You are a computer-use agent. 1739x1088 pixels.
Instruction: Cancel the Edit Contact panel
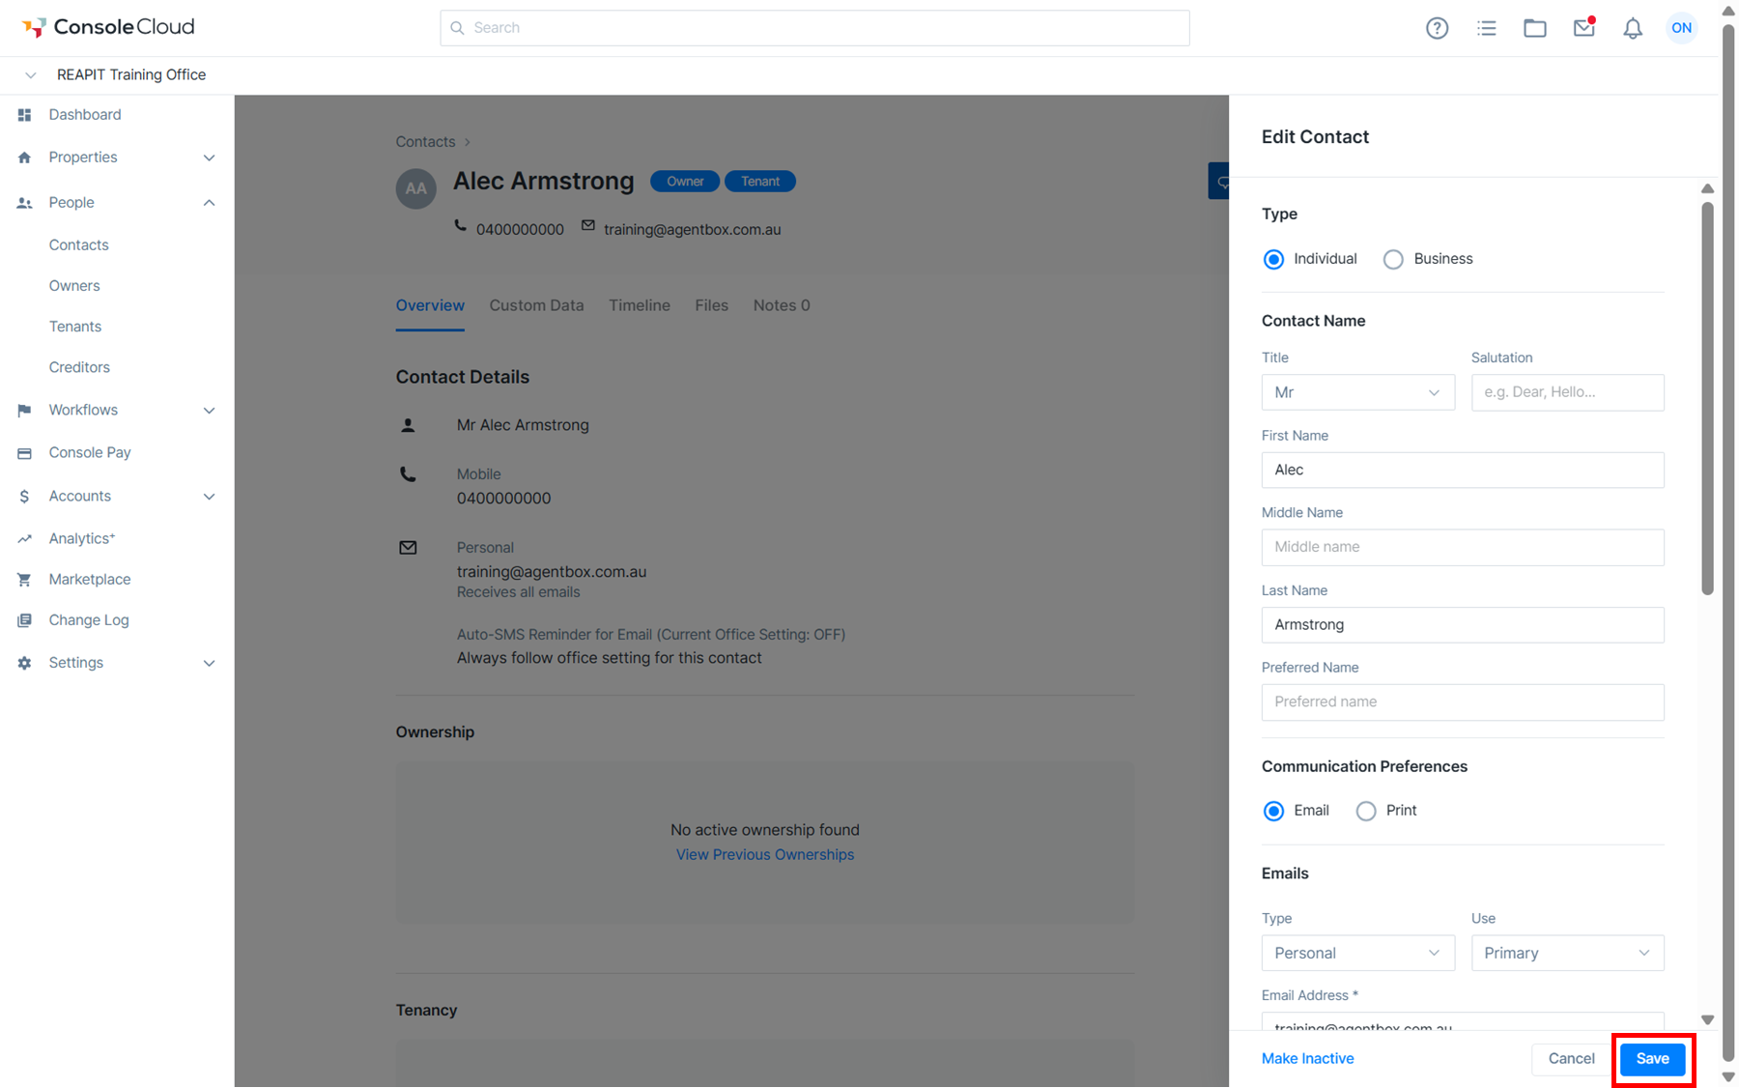pyautogui.click(x=1572, y=1059)
